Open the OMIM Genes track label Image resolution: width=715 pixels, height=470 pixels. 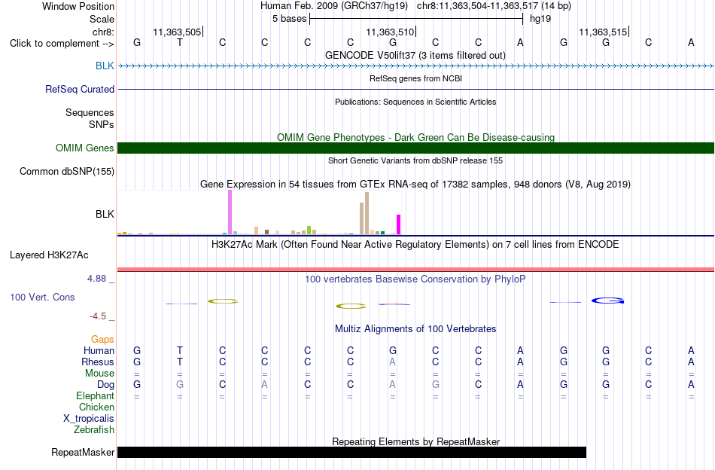pos(84,148)
